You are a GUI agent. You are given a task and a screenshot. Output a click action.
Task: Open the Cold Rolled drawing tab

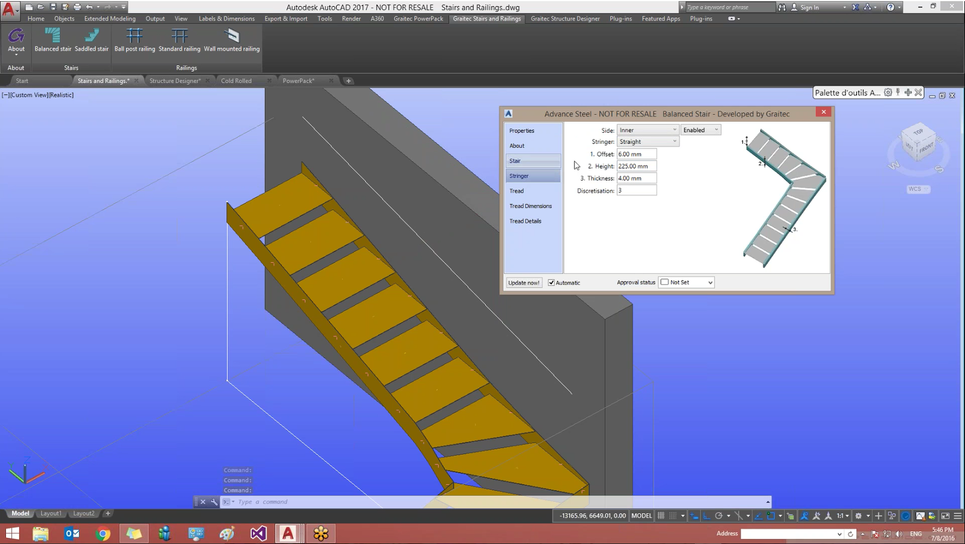click(x=236, y=80)
